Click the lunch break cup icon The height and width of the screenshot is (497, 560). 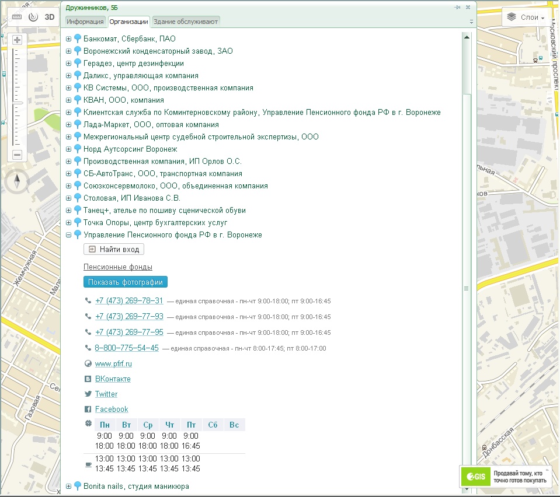tap(89, 464)
